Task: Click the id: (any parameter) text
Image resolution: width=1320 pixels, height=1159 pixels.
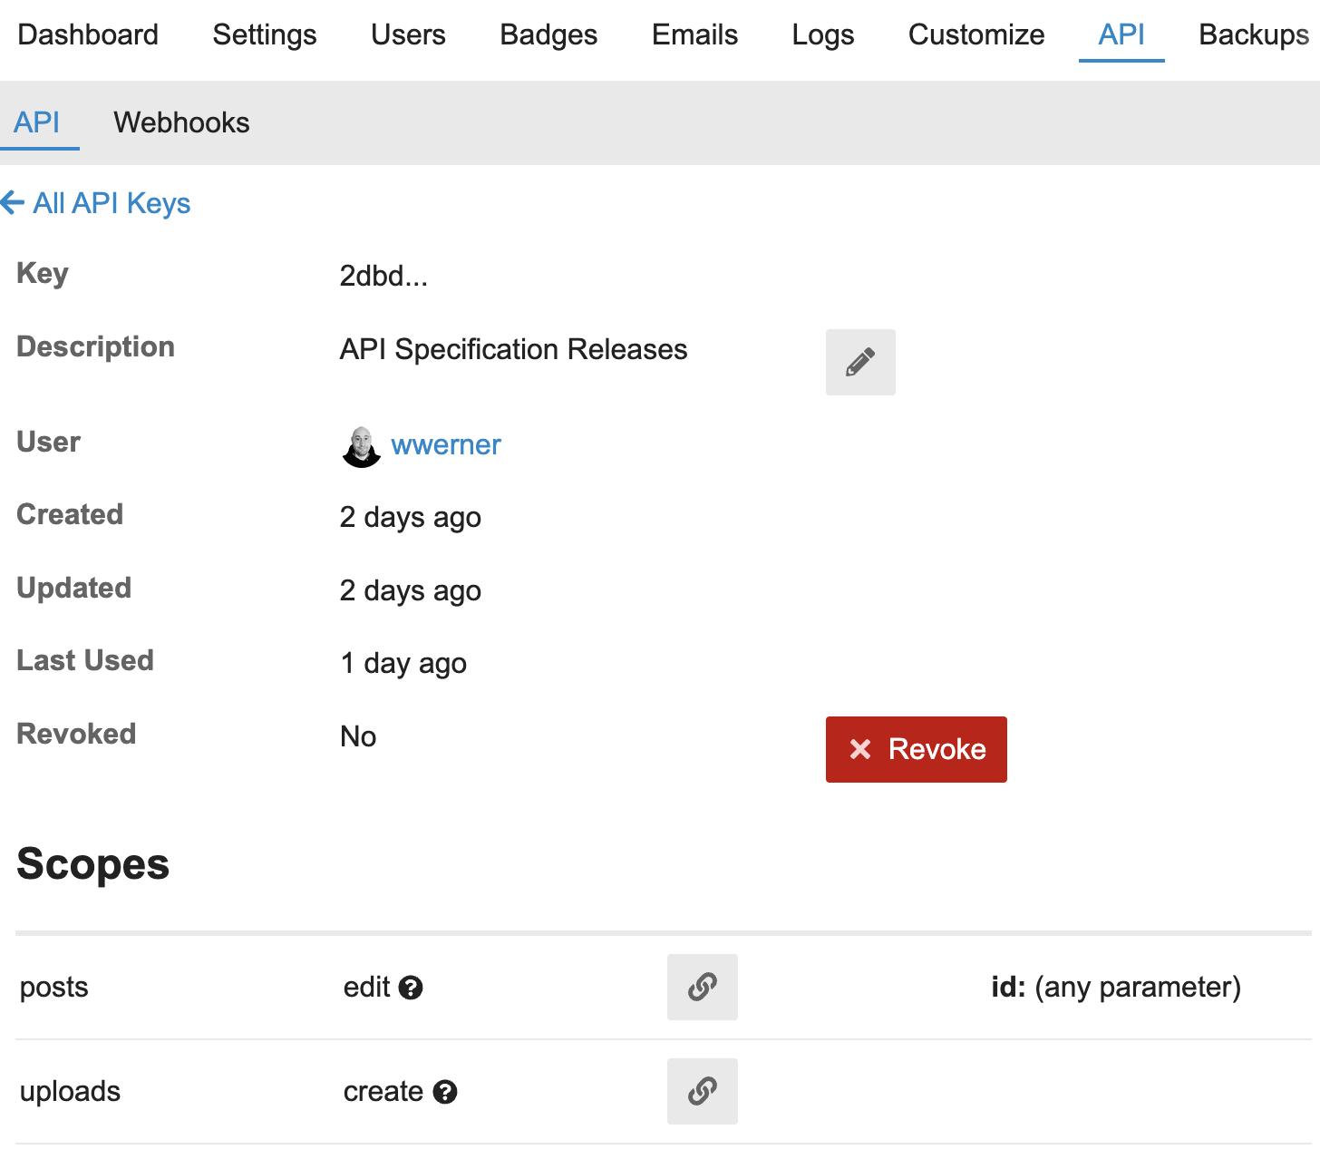Action: [x=1116, y=987]
